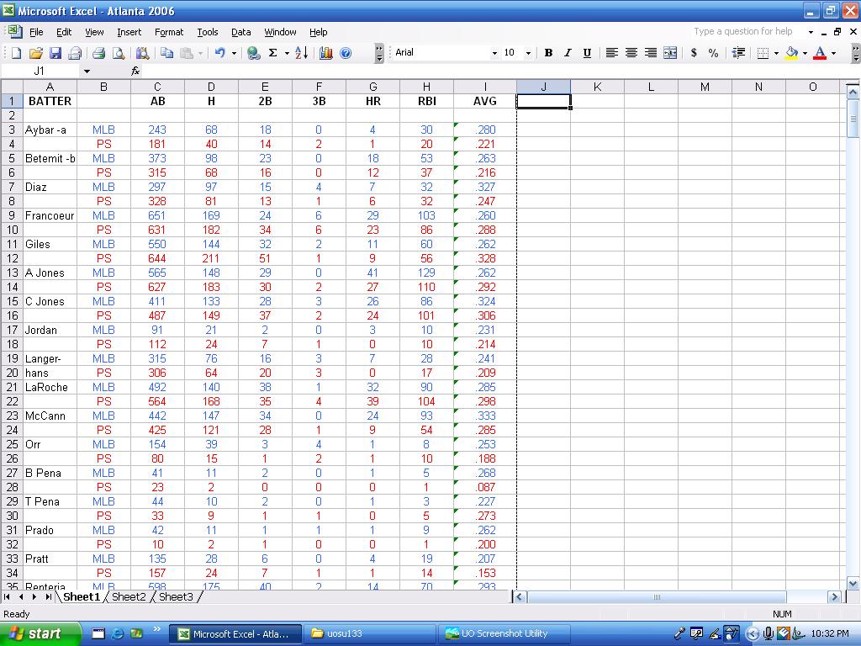Image resolution: width=861 pixels, height=646 pixels.
Task: Expand the AutoSum functions dropdown arrow
Action: [287, 53]
